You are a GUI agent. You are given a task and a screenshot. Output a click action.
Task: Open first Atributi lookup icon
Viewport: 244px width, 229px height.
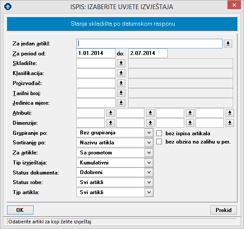coord(110,113)
